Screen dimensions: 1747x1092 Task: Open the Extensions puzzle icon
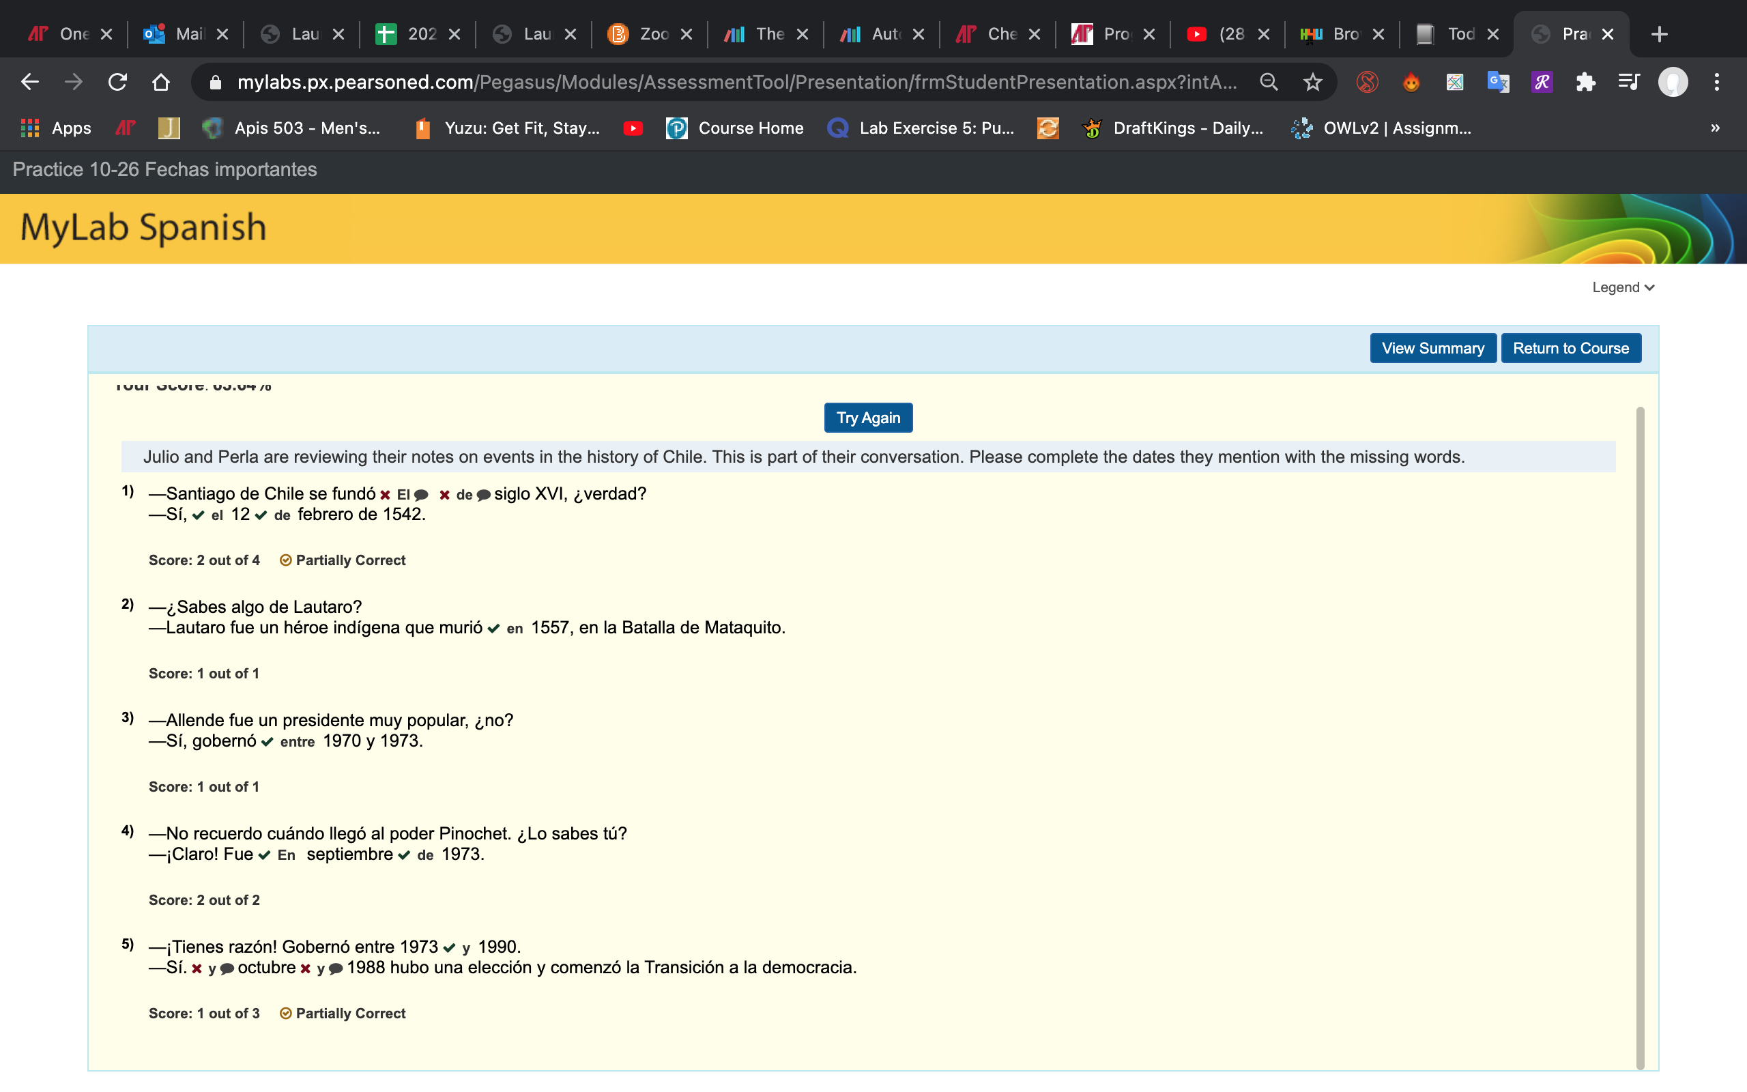[x=1585, y=83]
